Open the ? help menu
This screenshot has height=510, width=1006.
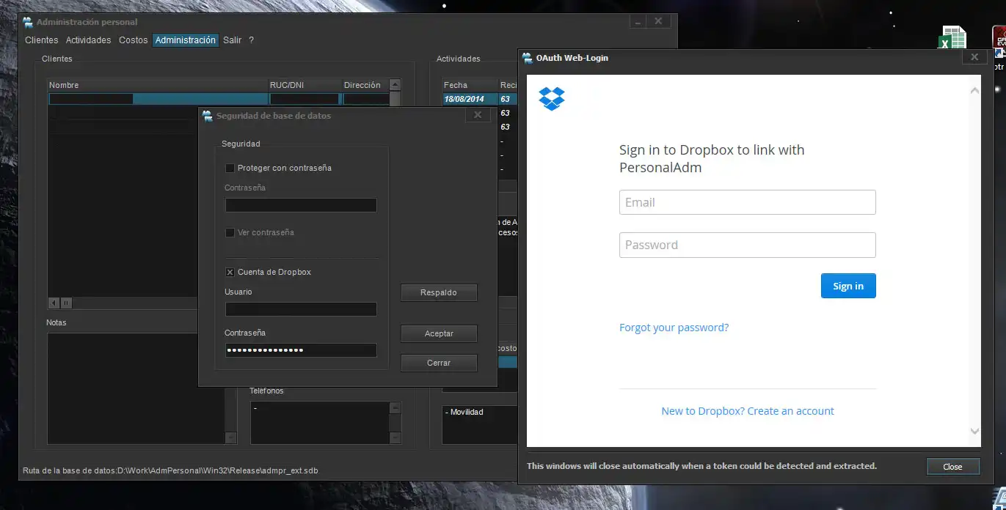click(251, 40)
